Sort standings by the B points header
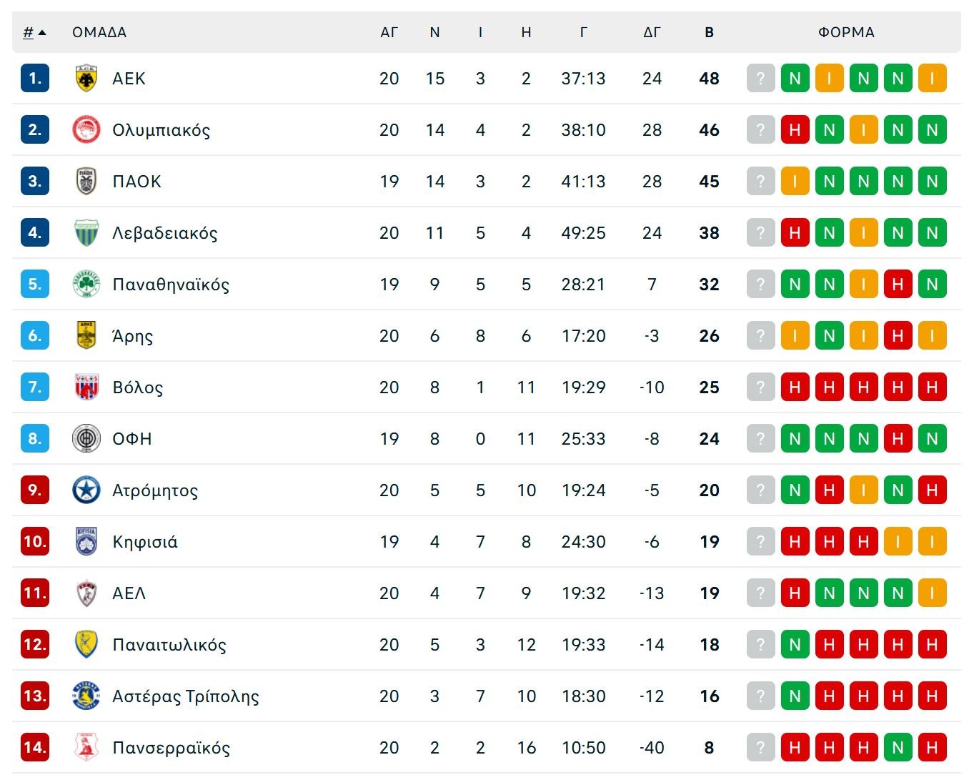974x780 pixels. click(x=709, y=32)
